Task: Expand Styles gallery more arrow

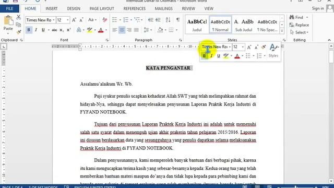Action: (282, 31)
